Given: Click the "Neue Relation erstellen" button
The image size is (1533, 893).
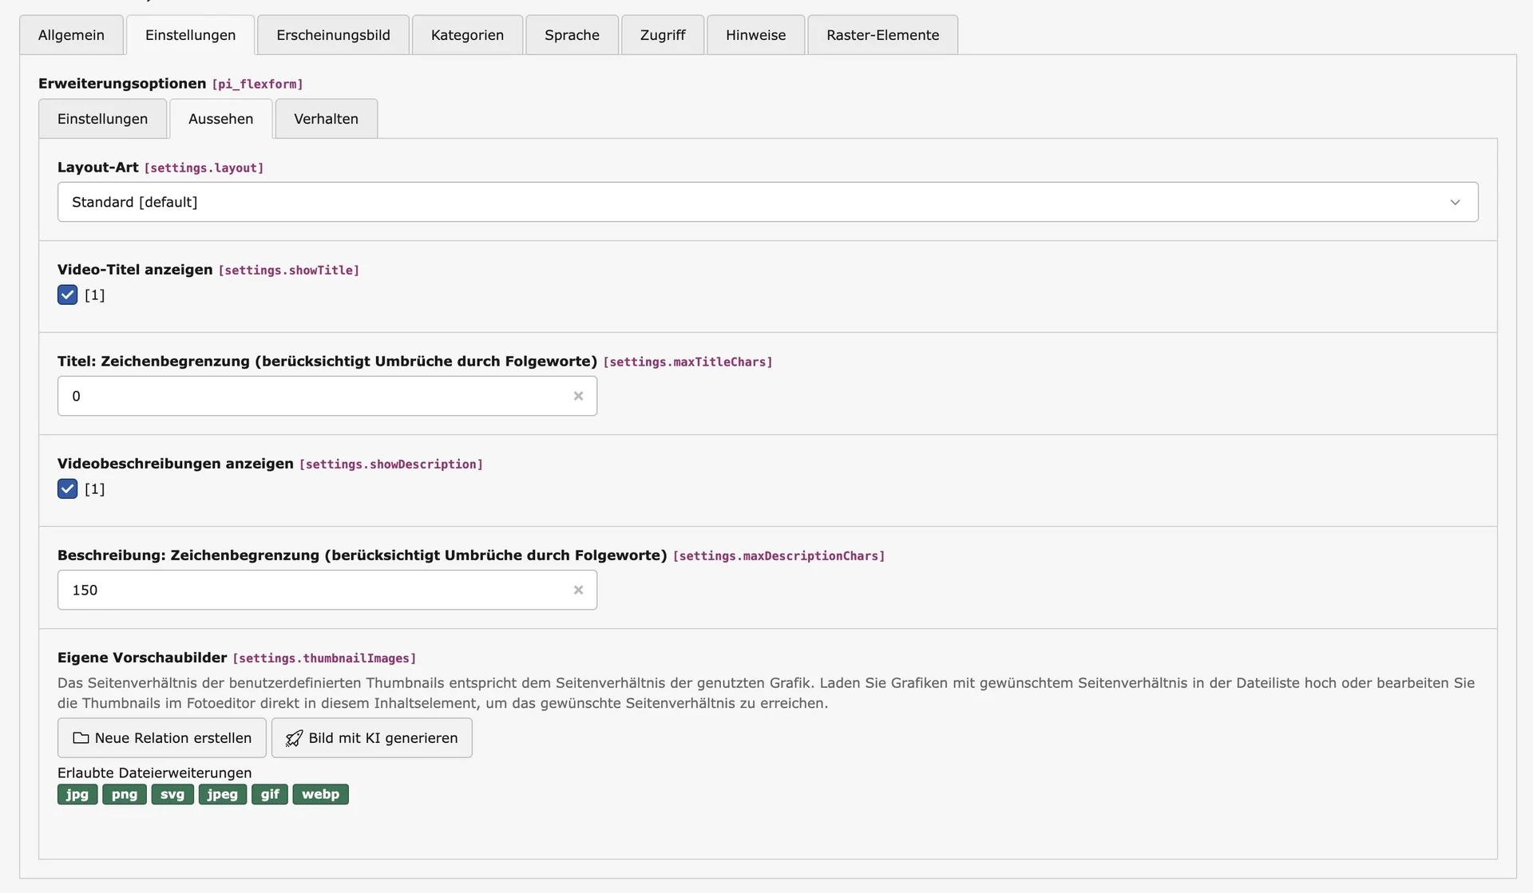Looking at the screenshot, I should (x=161, y=738).
